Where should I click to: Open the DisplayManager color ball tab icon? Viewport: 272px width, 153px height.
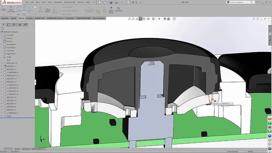(x=25, y=25)
